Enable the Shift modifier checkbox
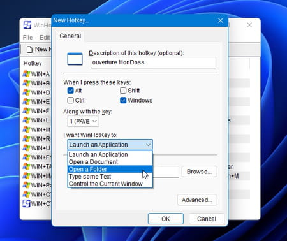This screenshot has height=241, width=287. point(123,91)
